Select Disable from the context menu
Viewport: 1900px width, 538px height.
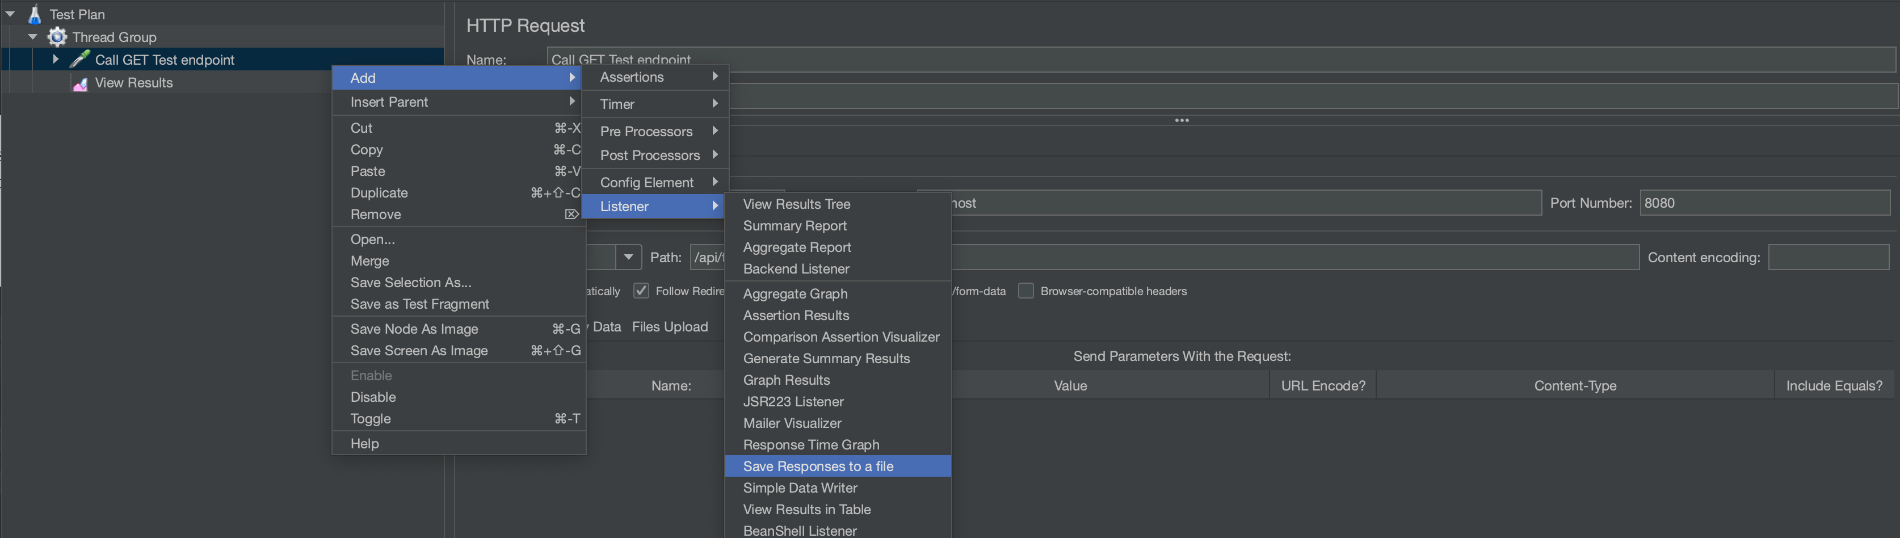(x=373, y=397)
